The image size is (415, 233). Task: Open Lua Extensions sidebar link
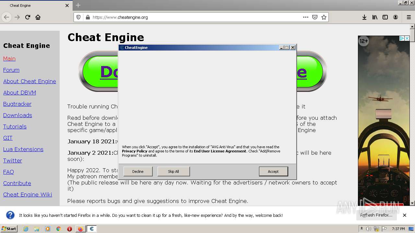click(23, 149)
